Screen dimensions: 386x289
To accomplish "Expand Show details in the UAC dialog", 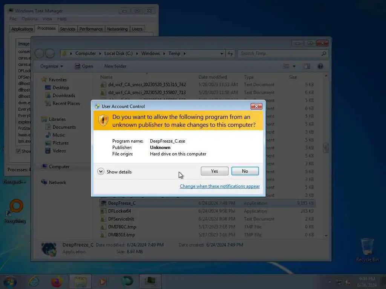I will pyautogui.click(x=115, y=172).
